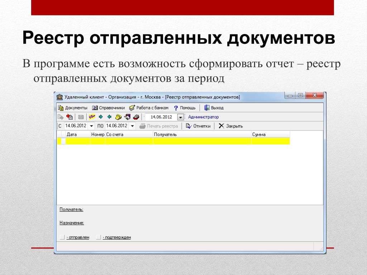Sort by the Получатель column header

click(202, 135)
